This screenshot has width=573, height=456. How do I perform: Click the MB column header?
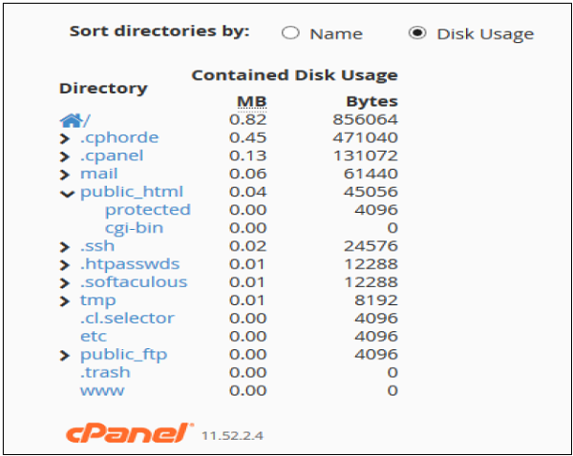(251, 101)
